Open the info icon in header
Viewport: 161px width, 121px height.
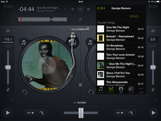[88, 9]
